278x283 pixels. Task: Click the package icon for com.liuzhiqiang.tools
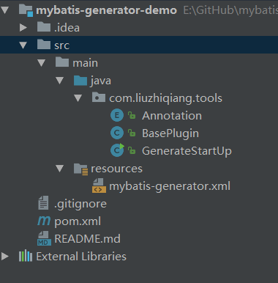click(x=99, y=98)
